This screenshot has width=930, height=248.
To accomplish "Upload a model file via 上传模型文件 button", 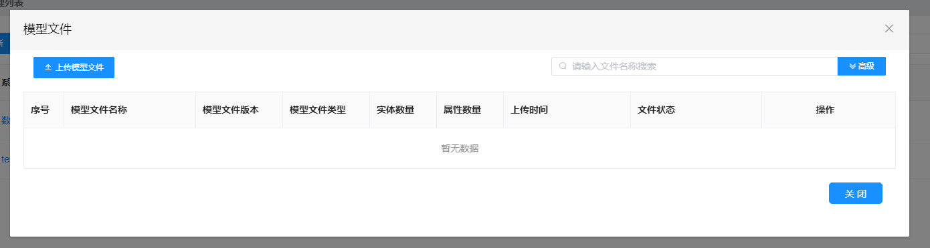I will coord(74,68).
